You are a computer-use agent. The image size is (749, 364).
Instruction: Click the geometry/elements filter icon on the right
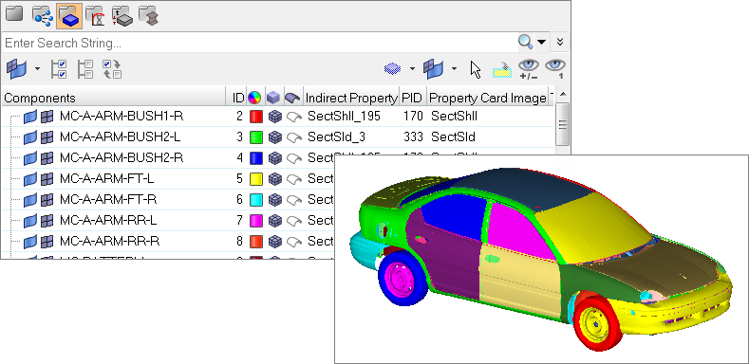click(x=433, y=69)
